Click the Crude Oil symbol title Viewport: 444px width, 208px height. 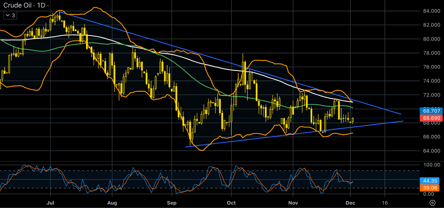coord(17,5)
